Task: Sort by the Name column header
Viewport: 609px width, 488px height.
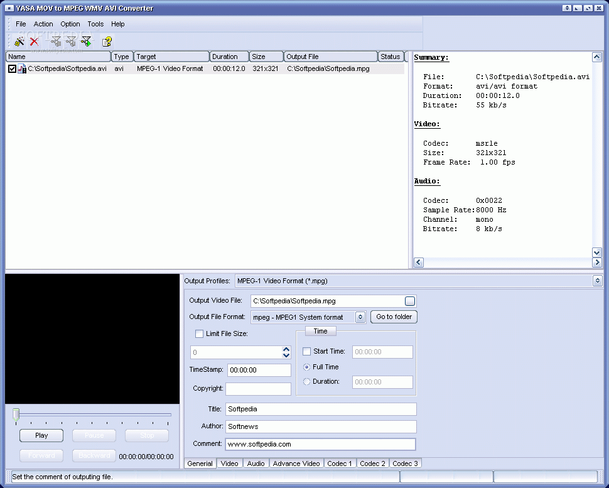Action: (58, 57)
